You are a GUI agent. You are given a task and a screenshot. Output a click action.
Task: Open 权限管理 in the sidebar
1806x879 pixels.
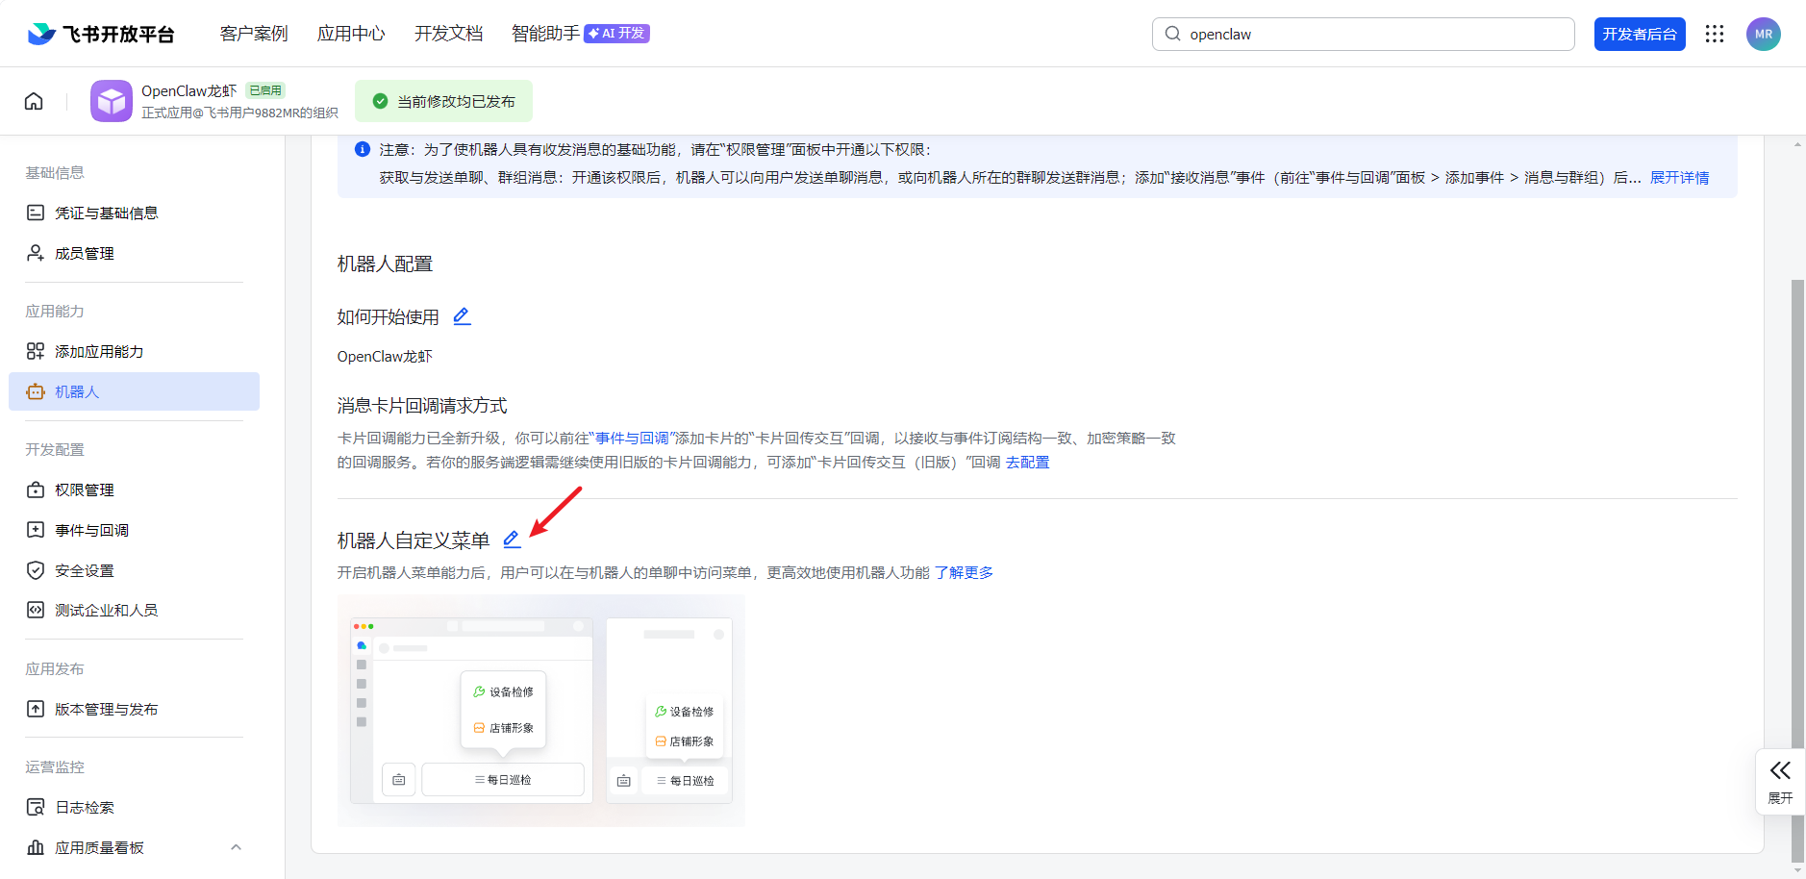pyautogui.click(x=85, y=490)
